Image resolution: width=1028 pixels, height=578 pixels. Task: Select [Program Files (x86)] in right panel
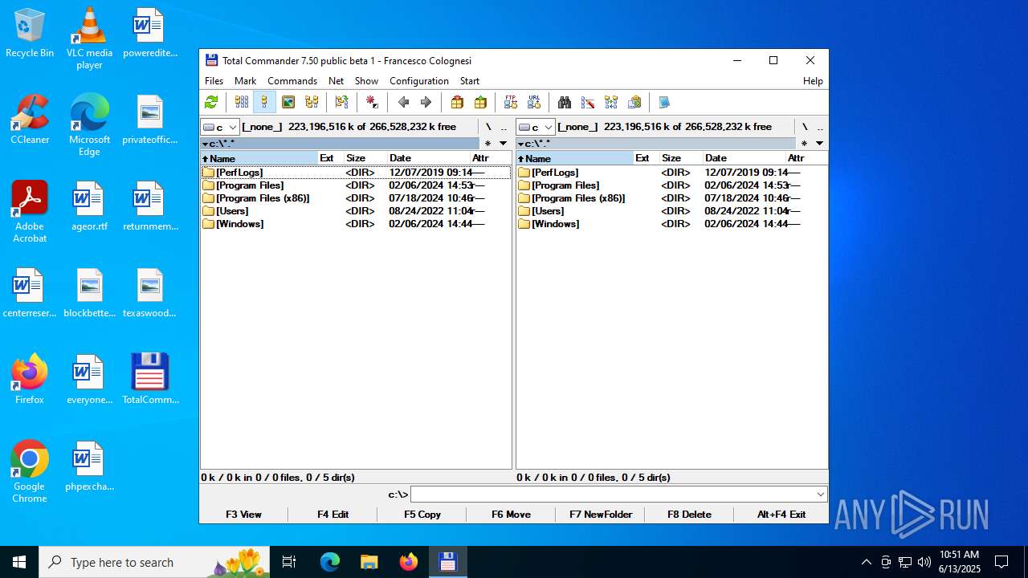pyautogui.click(x=671, y=198)
